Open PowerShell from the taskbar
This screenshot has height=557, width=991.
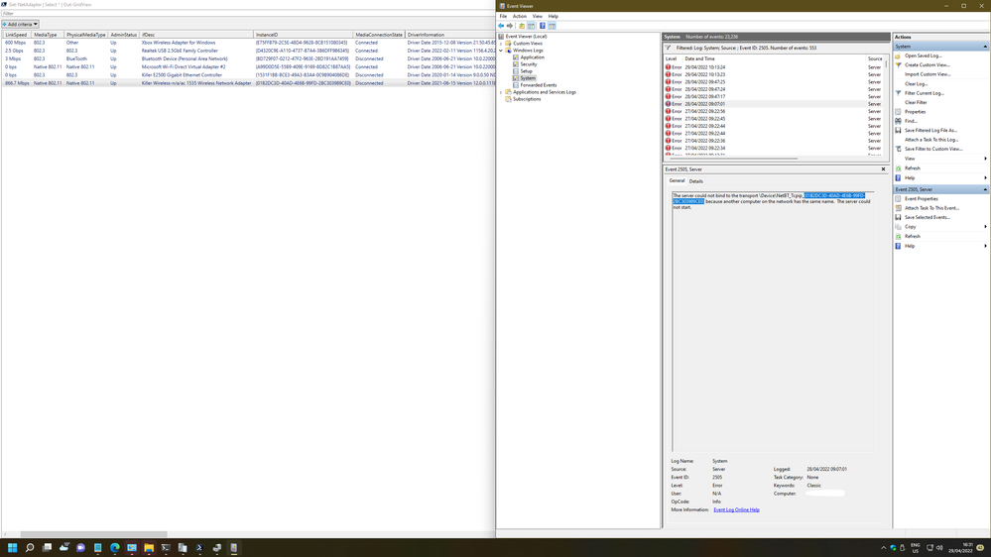[x=199, y=547]
